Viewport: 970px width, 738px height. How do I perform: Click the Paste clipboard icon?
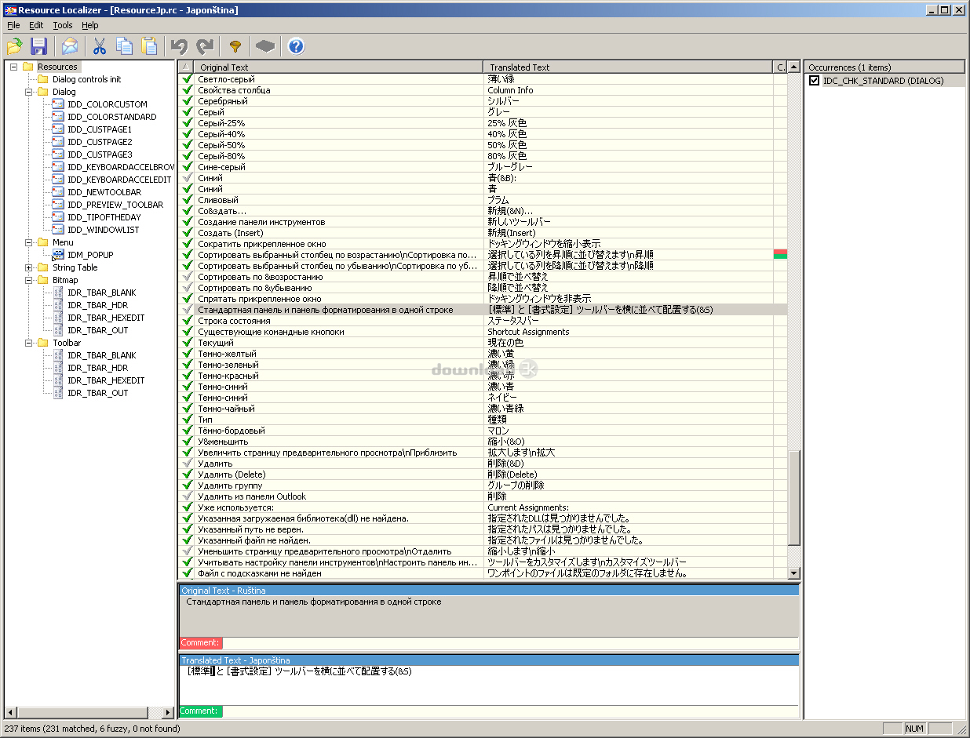click(x=149, y=46)
